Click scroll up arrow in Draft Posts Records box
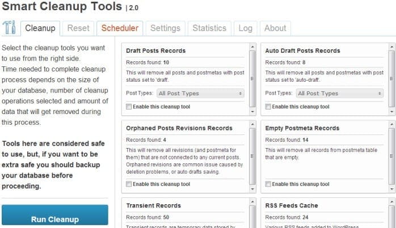 (252, 47)
